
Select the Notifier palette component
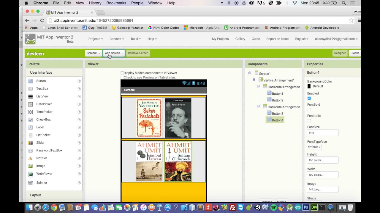[x=42, y=158]
